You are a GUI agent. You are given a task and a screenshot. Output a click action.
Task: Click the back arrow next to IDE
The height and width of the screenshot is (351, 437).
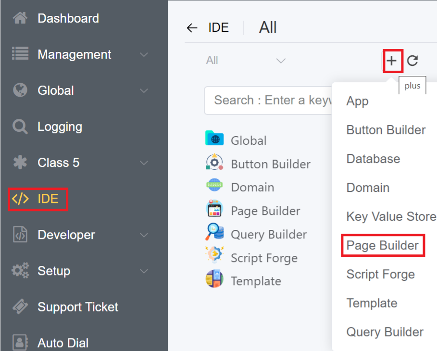pos(192,28)
